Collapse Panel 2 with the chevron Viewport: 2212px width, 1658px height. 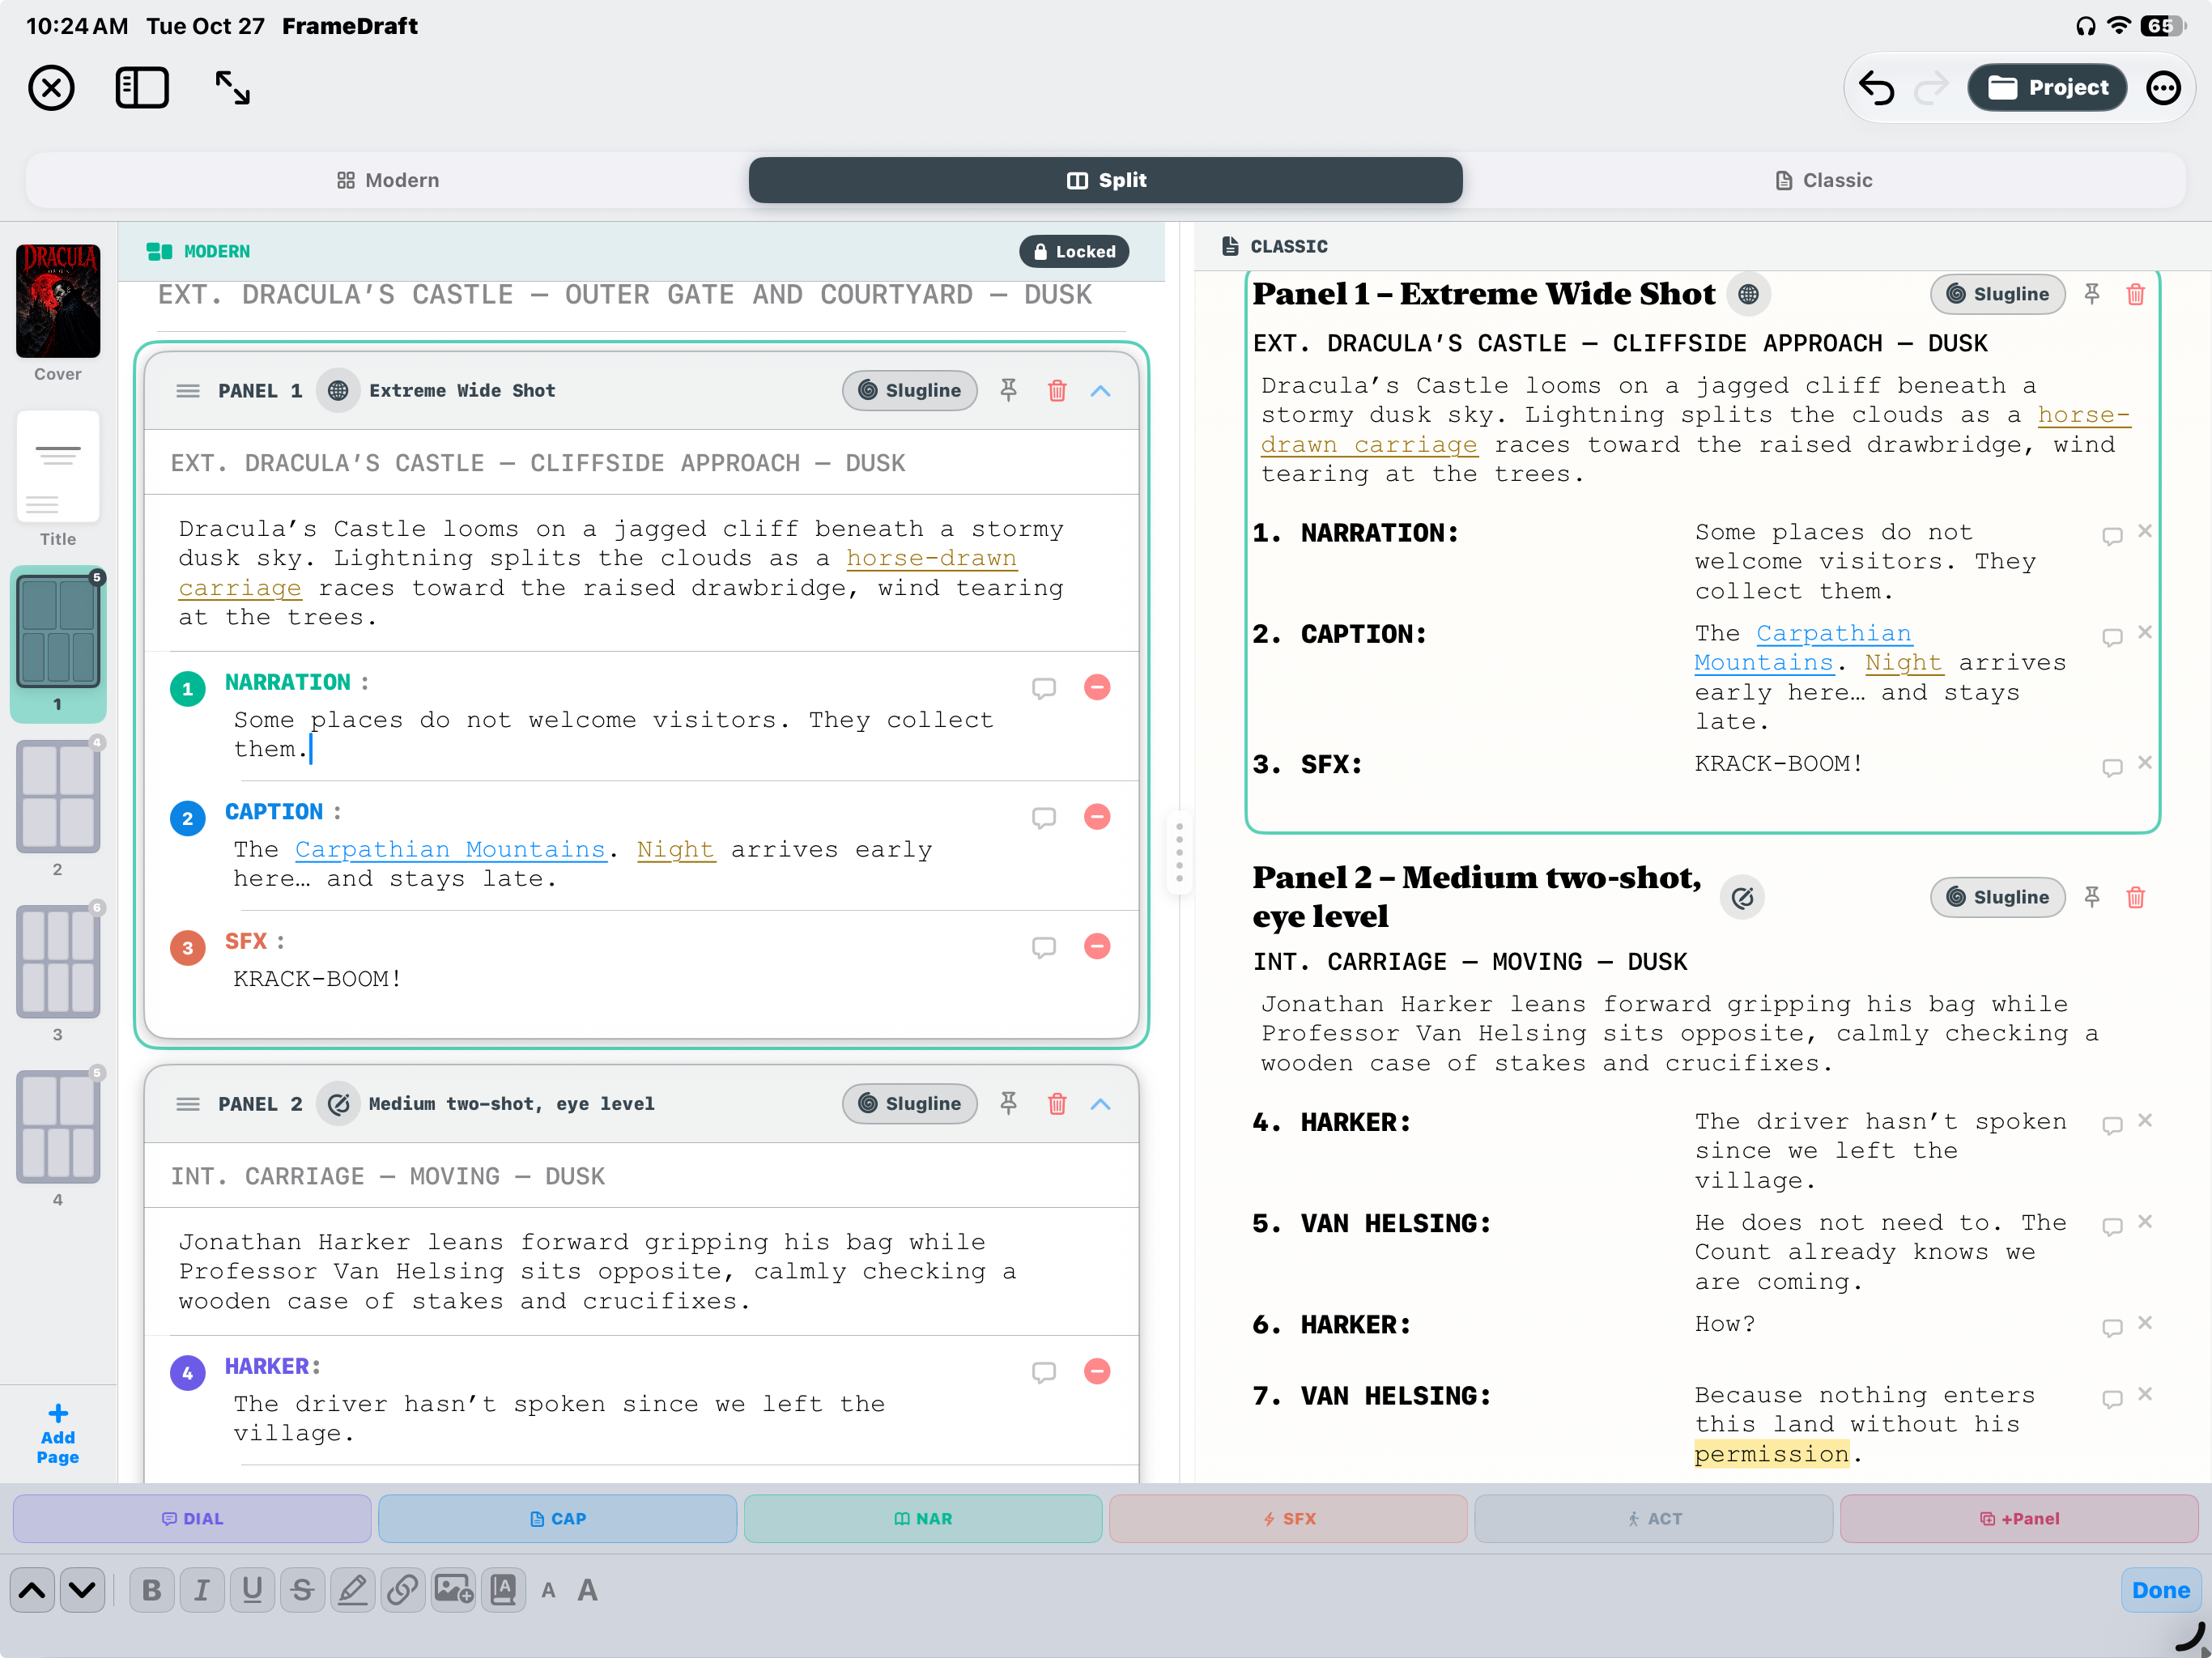click(x=1101, y=1104)
